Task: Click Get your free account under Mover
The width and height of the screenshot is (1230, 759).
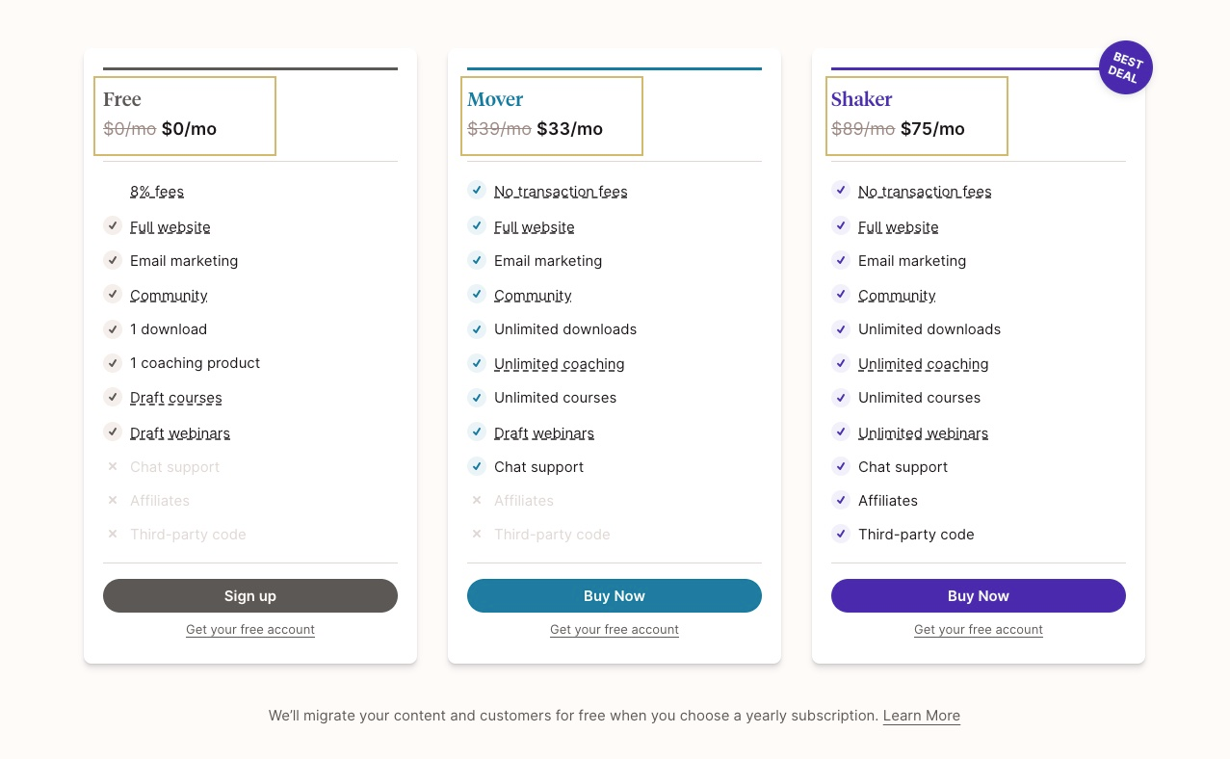Action: click(615, 630)
